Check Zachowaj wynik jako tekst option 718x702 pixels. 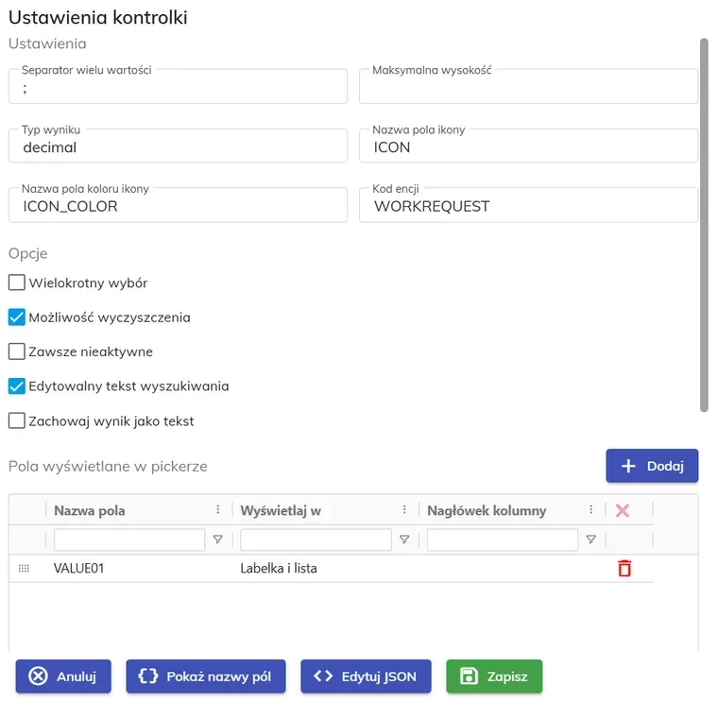click(17, 420)
